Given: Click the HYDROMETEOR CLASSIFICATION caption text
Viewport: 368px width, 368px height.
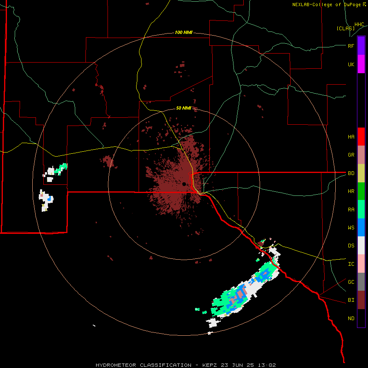Looking at the screenshot, I should [x=144, y=365].
